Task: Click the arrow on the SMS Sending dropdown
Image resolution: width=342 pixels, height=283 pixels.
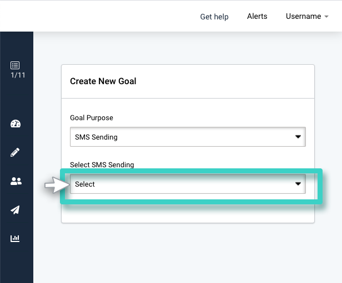Action: (298, 137)
